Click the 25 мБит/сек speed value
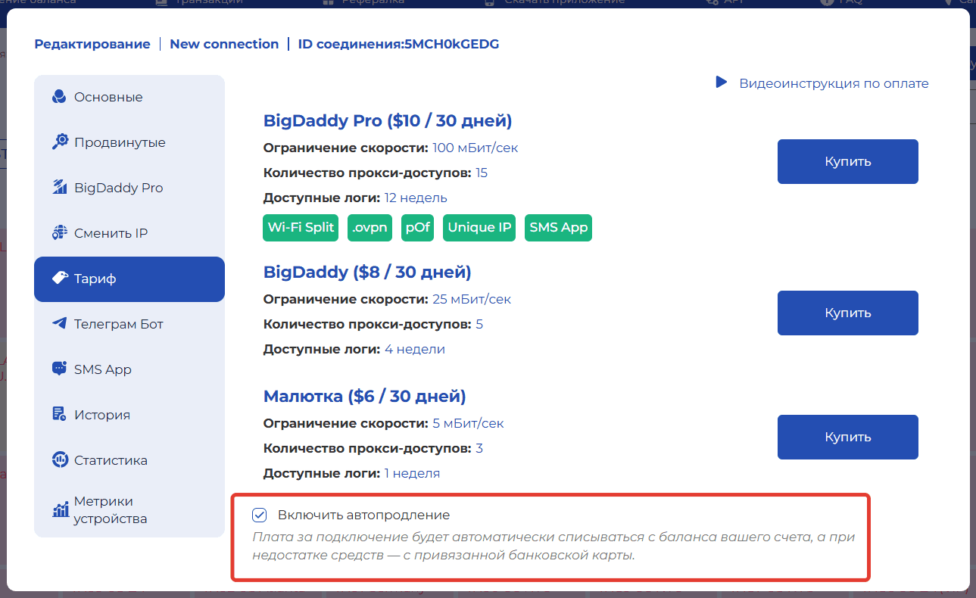Viewport: 976px width, 598px height. [471, 299]
